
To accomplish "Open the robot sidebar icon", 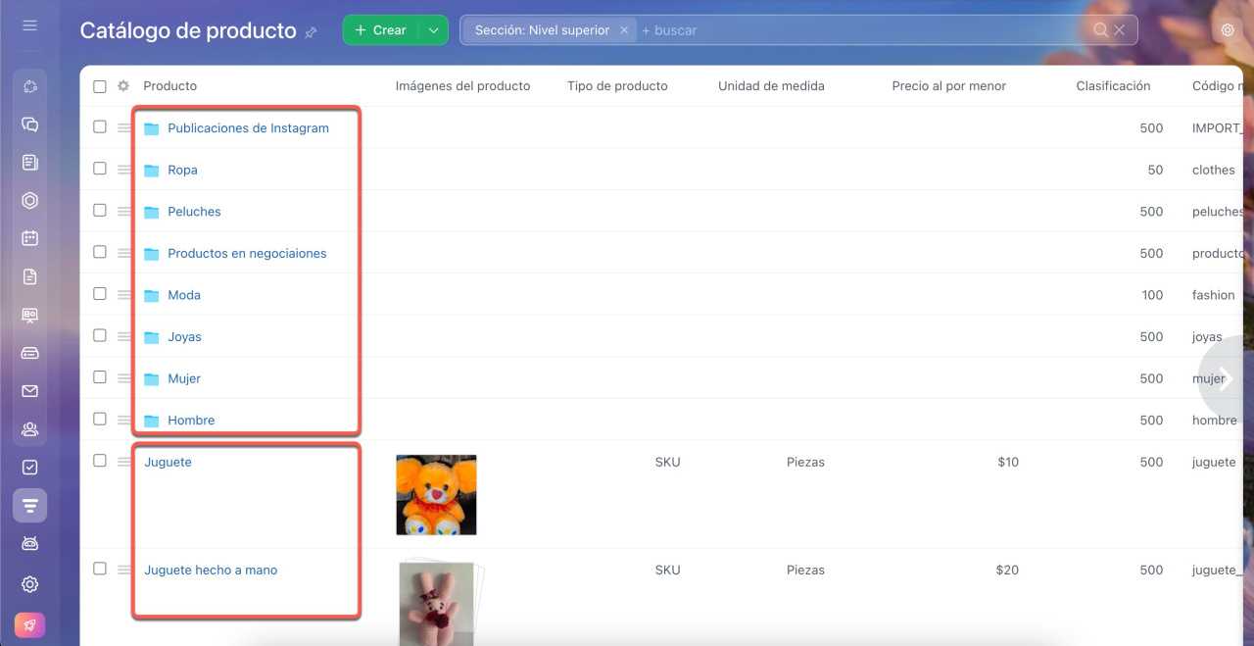I will pyautogui.click(x=29, y=543).
